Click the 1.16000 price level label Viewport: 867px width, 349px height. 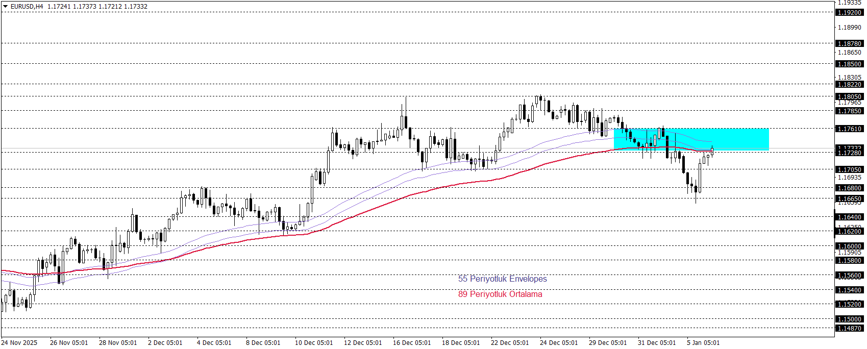coord(850,246)
